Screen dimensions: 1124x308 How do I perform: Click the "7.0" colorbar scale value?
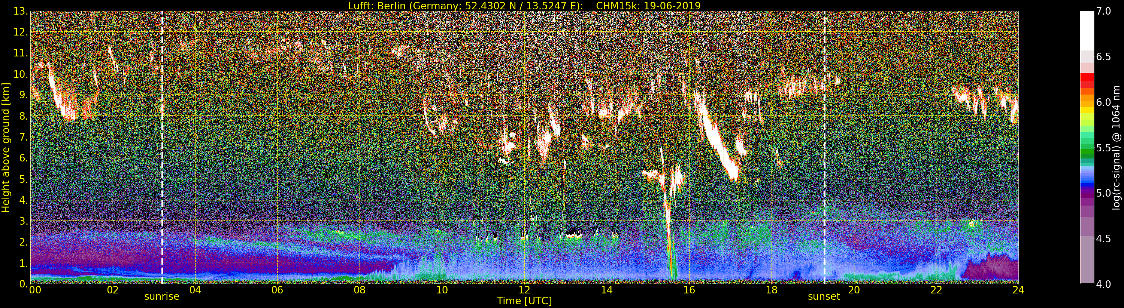click(1103, 11)
